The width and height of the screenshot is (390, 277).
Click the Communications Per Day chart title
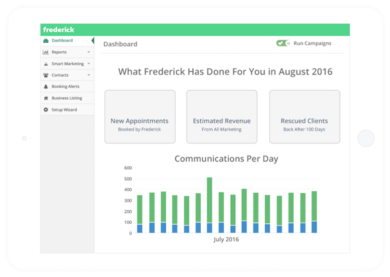tap(226, 158)
